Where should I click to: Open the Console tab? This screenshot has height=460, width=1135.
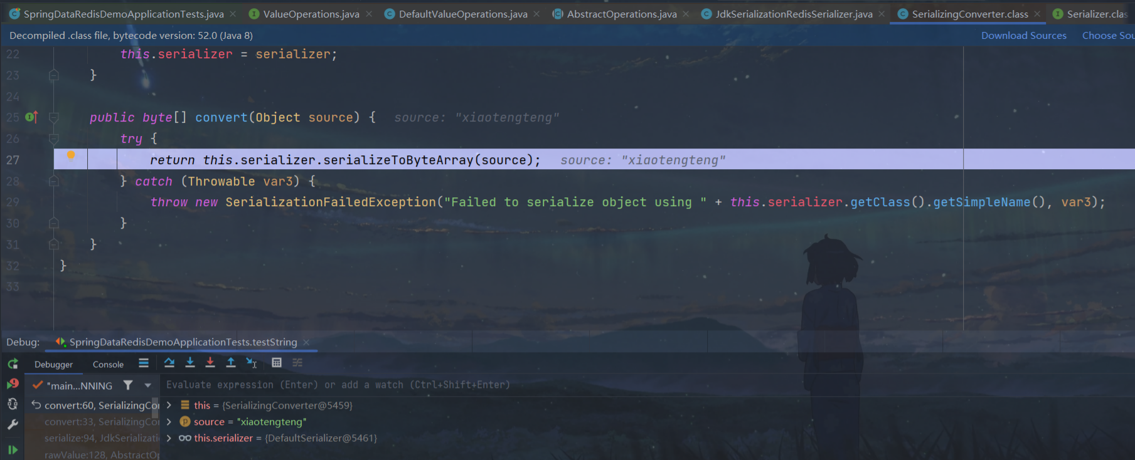(x=108, y=364)
